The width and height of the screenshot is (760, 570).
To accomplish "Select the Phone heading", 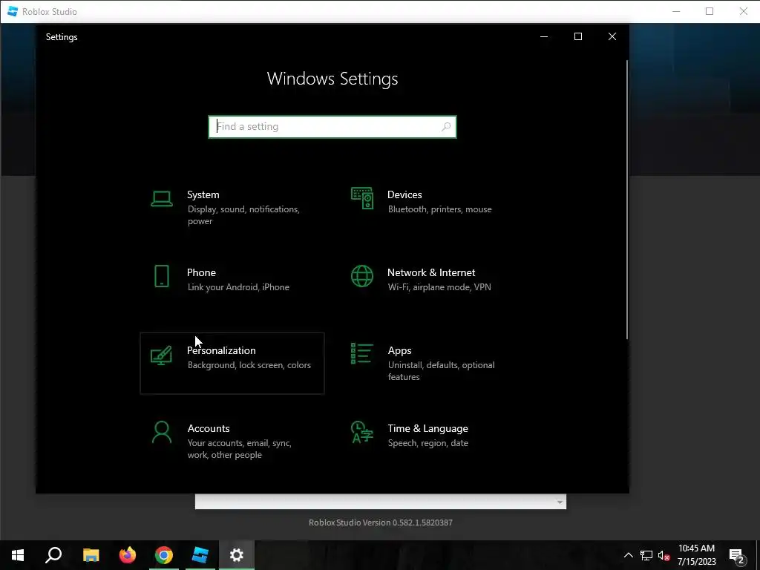I will 201,272.
